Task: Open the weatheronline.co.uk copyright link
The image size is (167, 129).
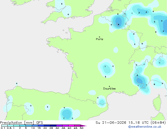Action: coord(145,127)
